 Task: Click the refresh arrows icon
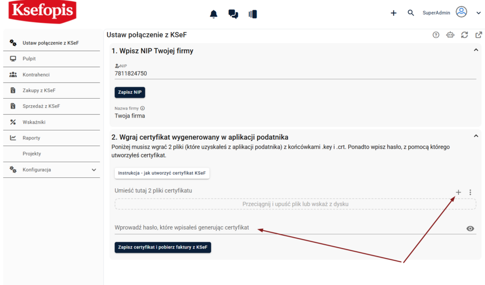(465, 35)
